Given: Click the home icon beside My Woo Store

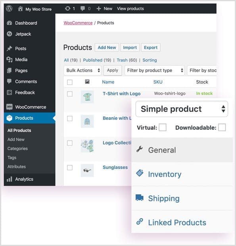Looking at the screenshot, I should (20, 9).
